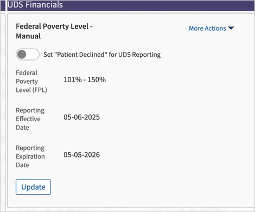Click the Federal Poverty Level - Manual heading
Viewport: 255px width, 212px height.
click(x=54, y=31)
